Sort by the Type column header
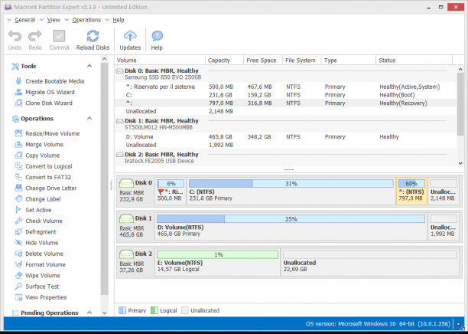 coord(349,61)
